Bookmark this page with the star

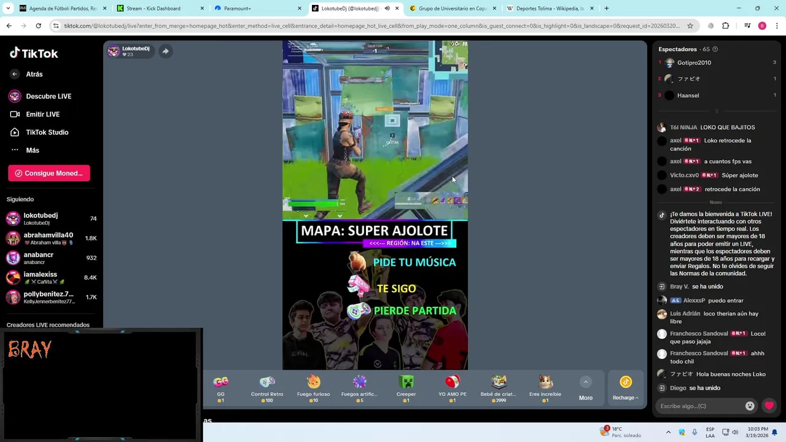(x=690, y=26)
